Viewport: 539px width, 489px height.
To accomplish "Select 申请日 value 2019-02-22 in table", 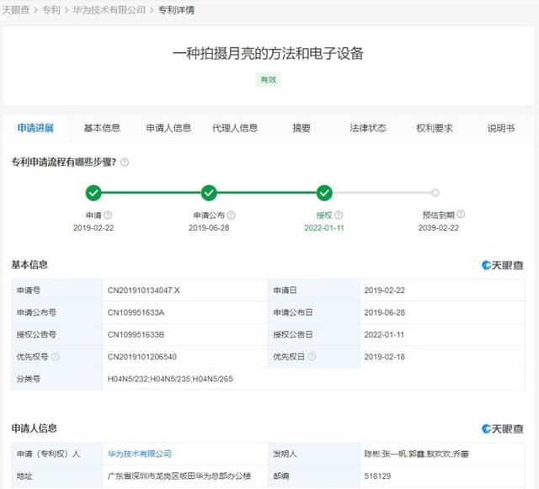I will coord(385,290).
